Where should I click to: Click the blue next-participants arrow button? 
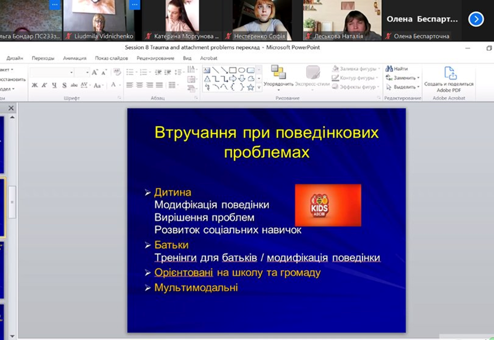[x=476, y=19]
